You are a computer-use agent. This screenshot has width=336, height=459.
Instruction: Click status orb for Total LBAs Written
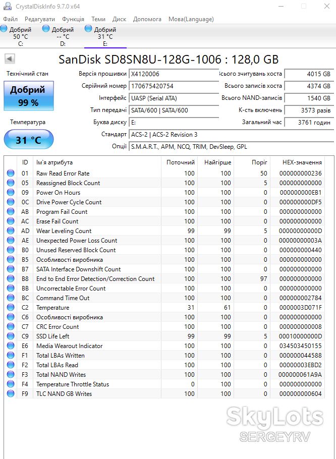(x=11, y=355)
